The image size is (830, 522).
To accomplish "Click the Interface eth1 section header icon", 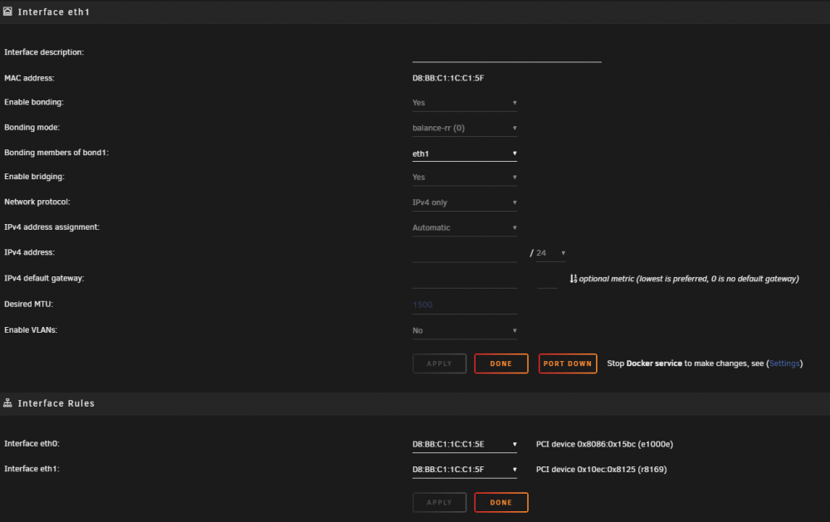I will [x=7, y=11].
